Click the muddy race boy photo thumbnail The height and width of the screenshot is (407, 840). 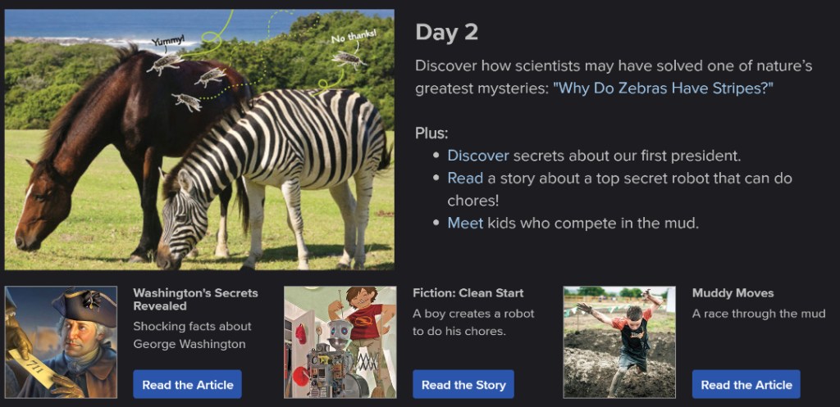[619, 341]
